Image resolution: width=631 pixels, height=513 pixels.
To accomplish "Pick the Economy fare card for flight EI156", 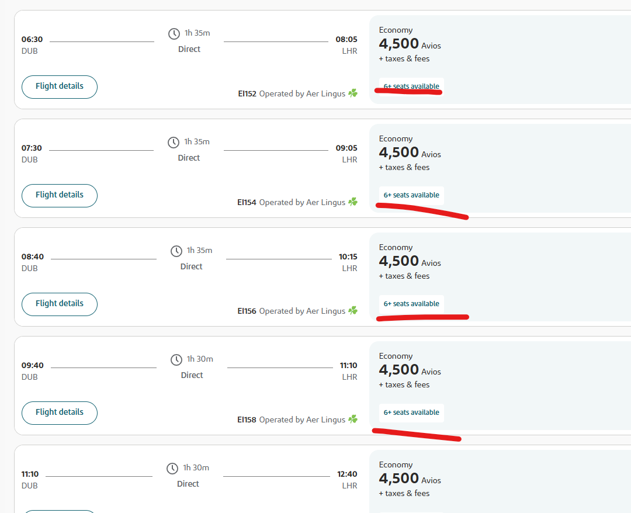I will point(500,277).
